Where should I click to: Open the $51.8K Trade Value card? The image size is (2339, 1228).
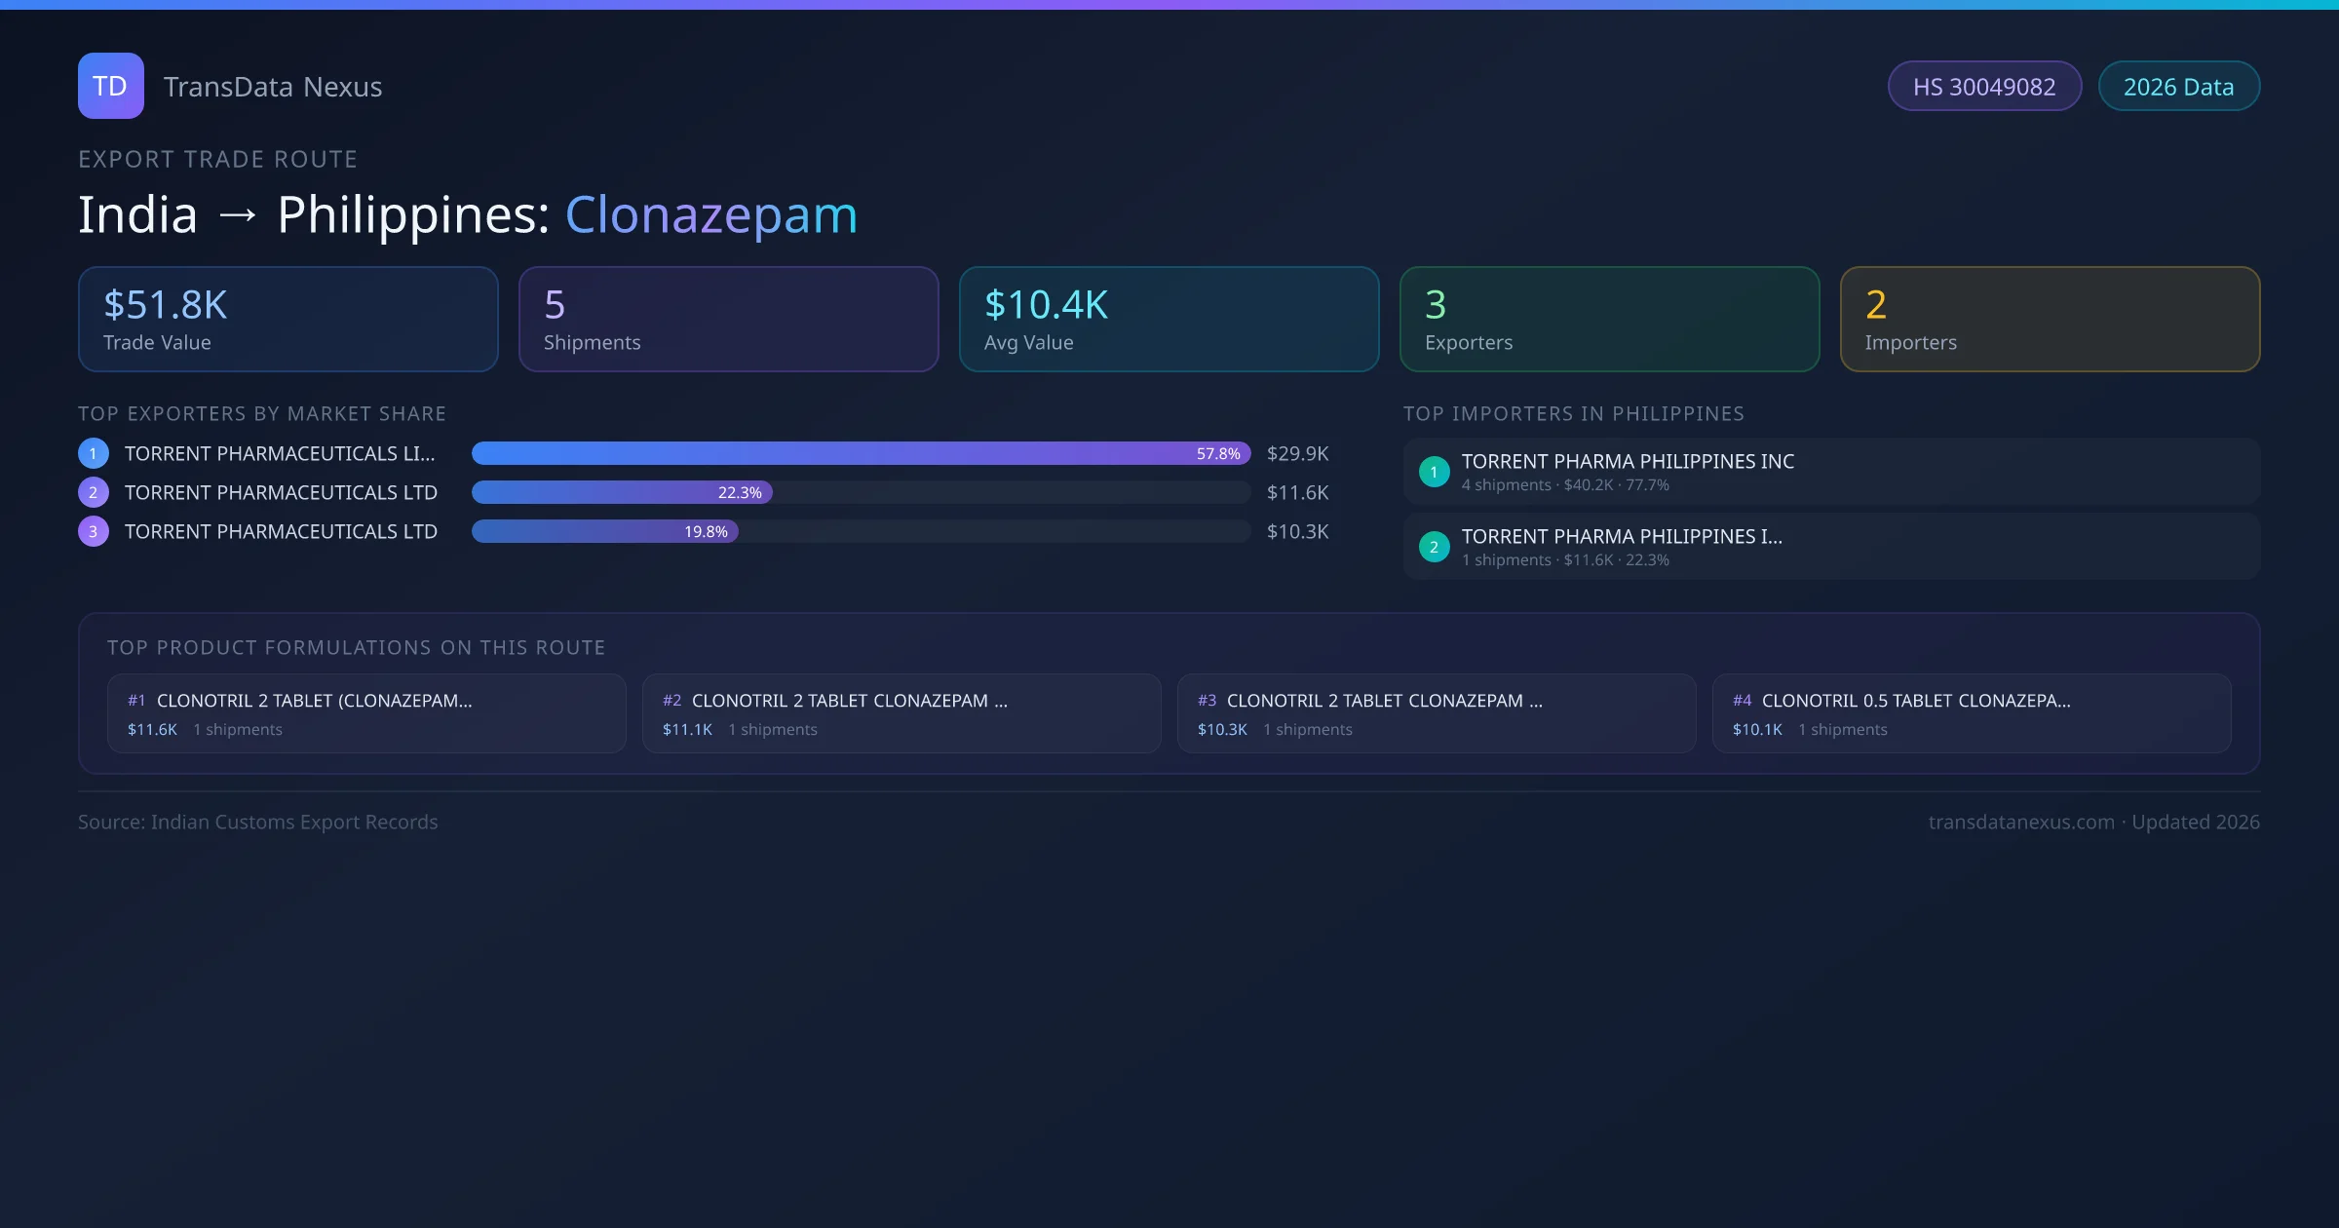(288, 319)
